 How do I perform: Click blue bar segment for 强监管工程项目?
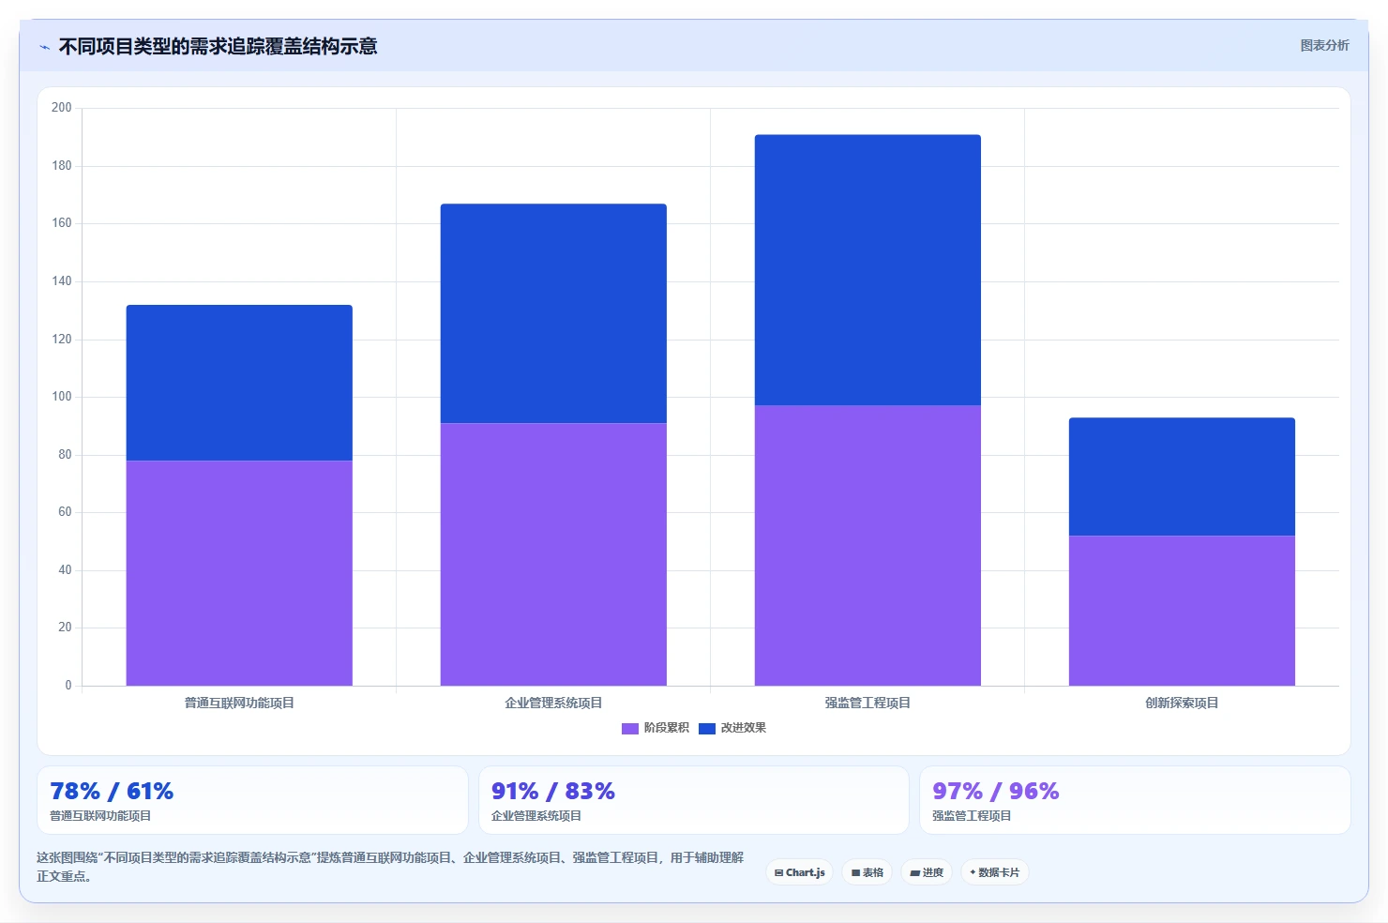coord(867,270)
